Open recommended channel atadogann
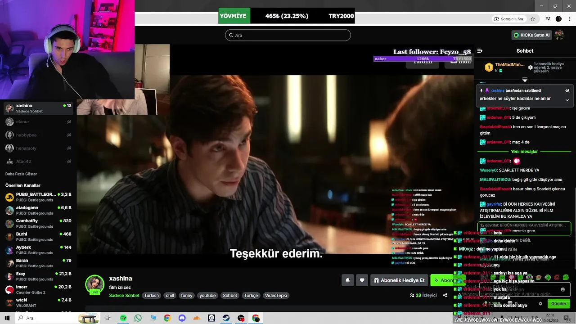This screenshot has width=576, height=324. (x=38, y=210)
